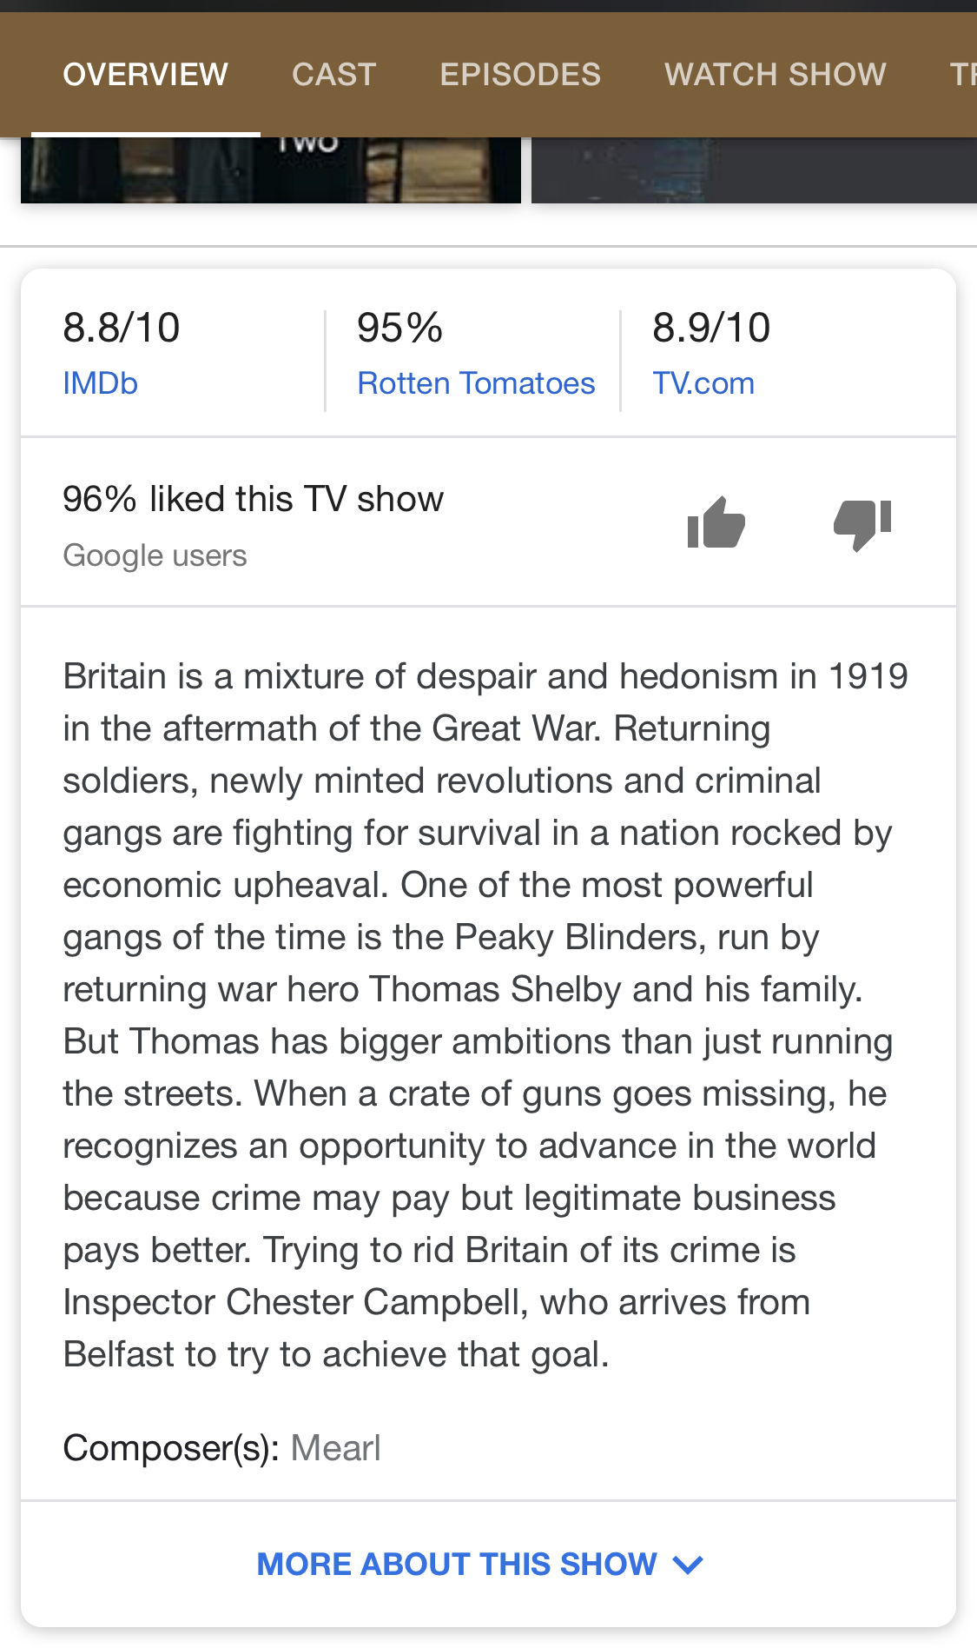This screenshot has width=977, height=1648.
Task: Tap the thumbs down icon
Action: coord(862,524)
